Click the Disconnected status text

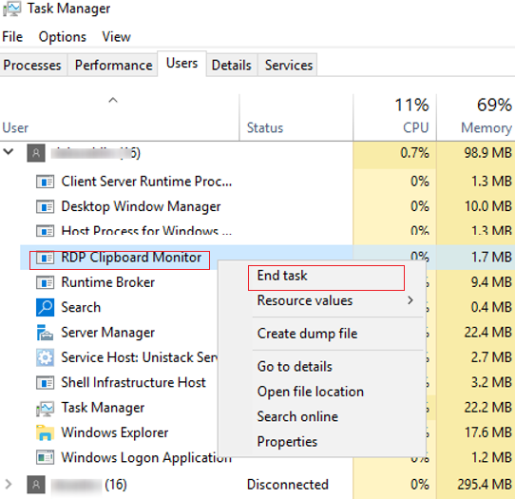287,485
